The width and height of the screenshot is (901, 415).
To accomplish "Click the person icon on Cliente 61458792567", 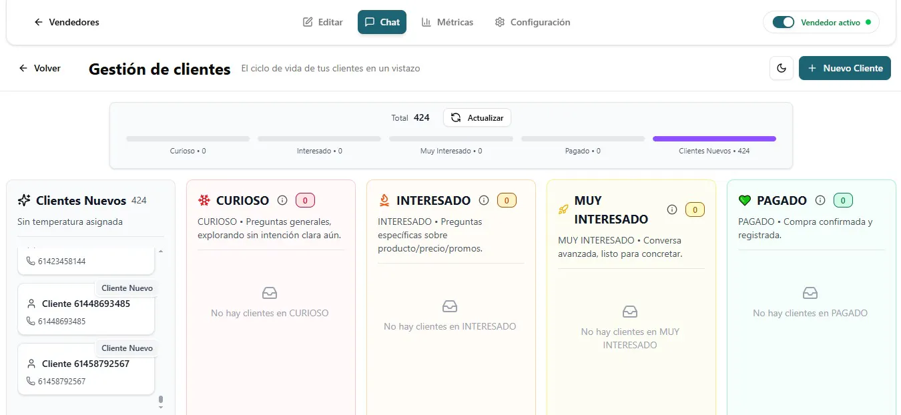I will 31,364.
